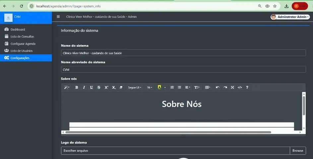Click the site info icon in address bar
The image size is (313, 159).
click(x=31, y=6)
